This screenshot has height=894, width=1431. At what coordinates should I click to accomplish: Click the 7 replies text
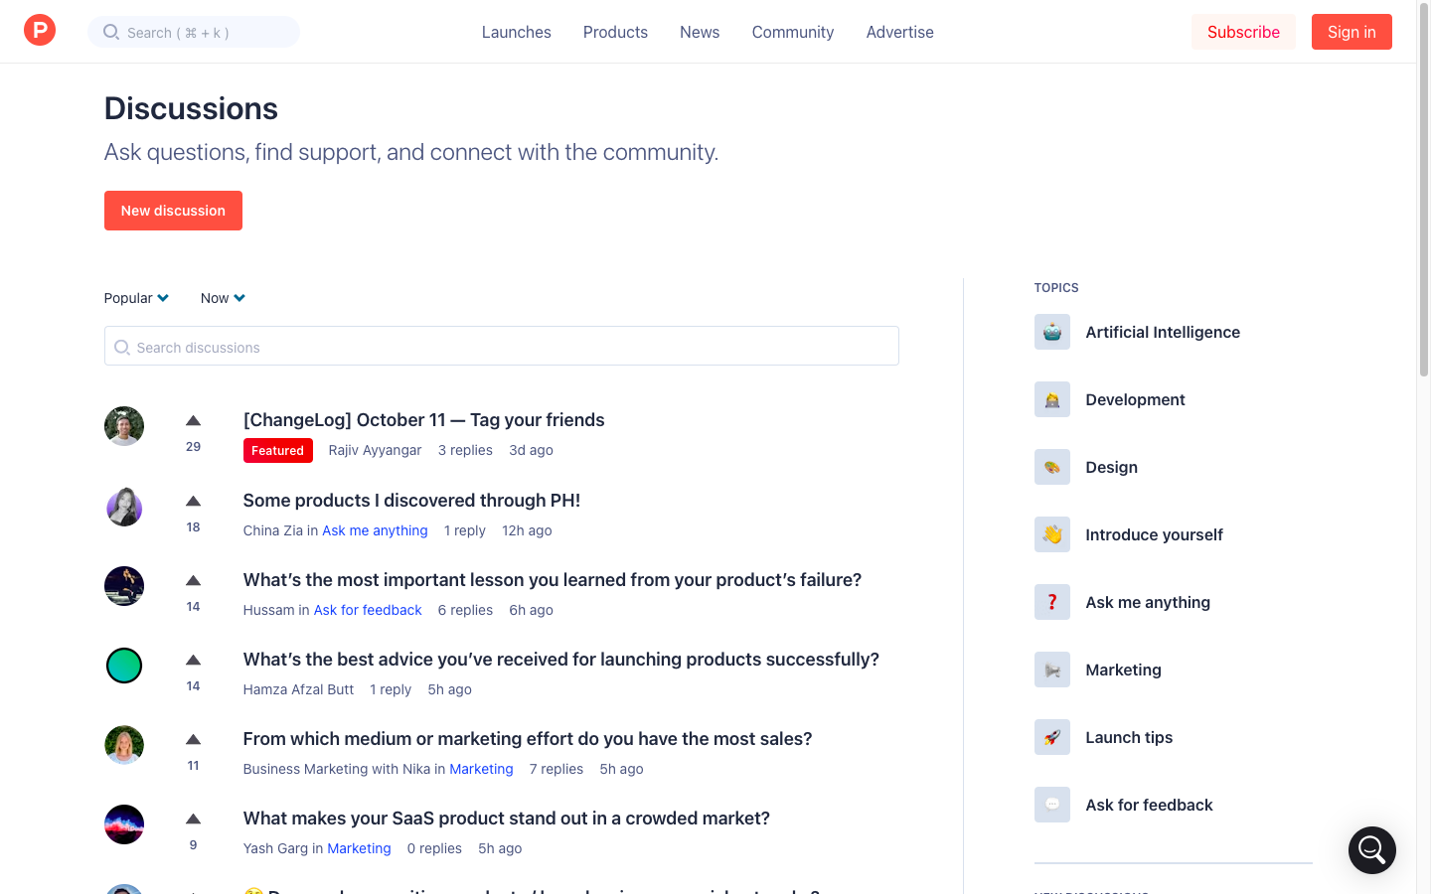click(x=556, y=769)
